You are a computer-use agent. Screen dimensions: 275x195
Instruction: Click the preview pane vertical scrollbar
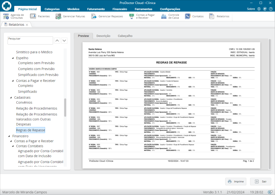click(270, 104)
